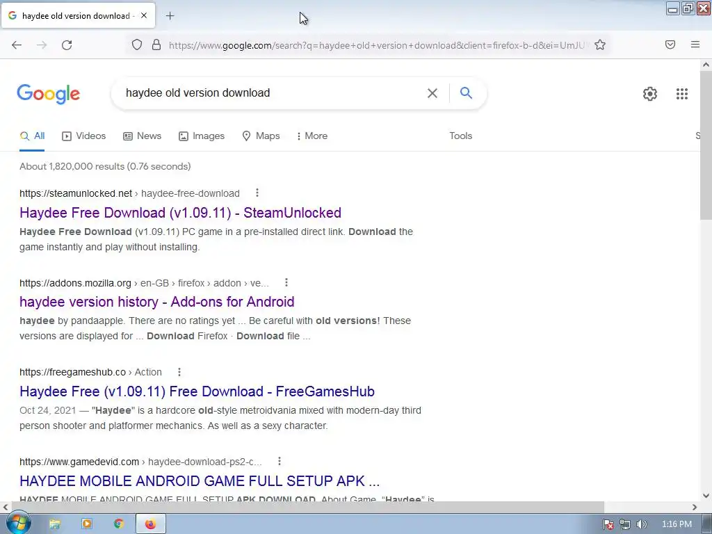Open options menu for the freegameshub.co result

coord(179,372)
